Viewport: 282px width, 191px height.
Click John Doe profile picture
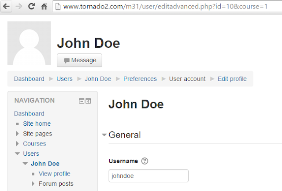[x=29, y=43]
